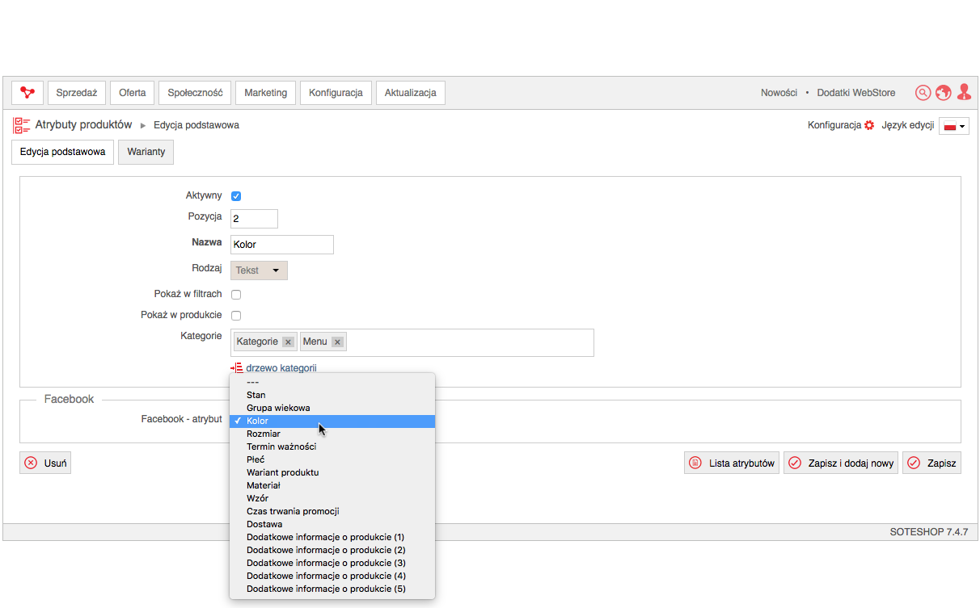
Task: Enable Pokaż w produkcie checkbox
Action: coord(236,316)
